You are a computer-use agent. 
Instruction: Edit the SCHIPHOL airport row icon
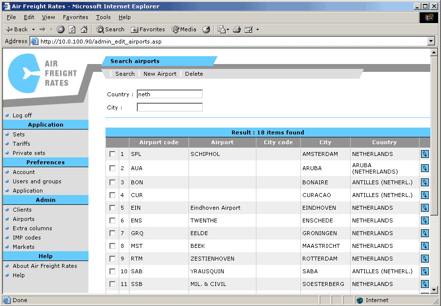pos(424,154)
